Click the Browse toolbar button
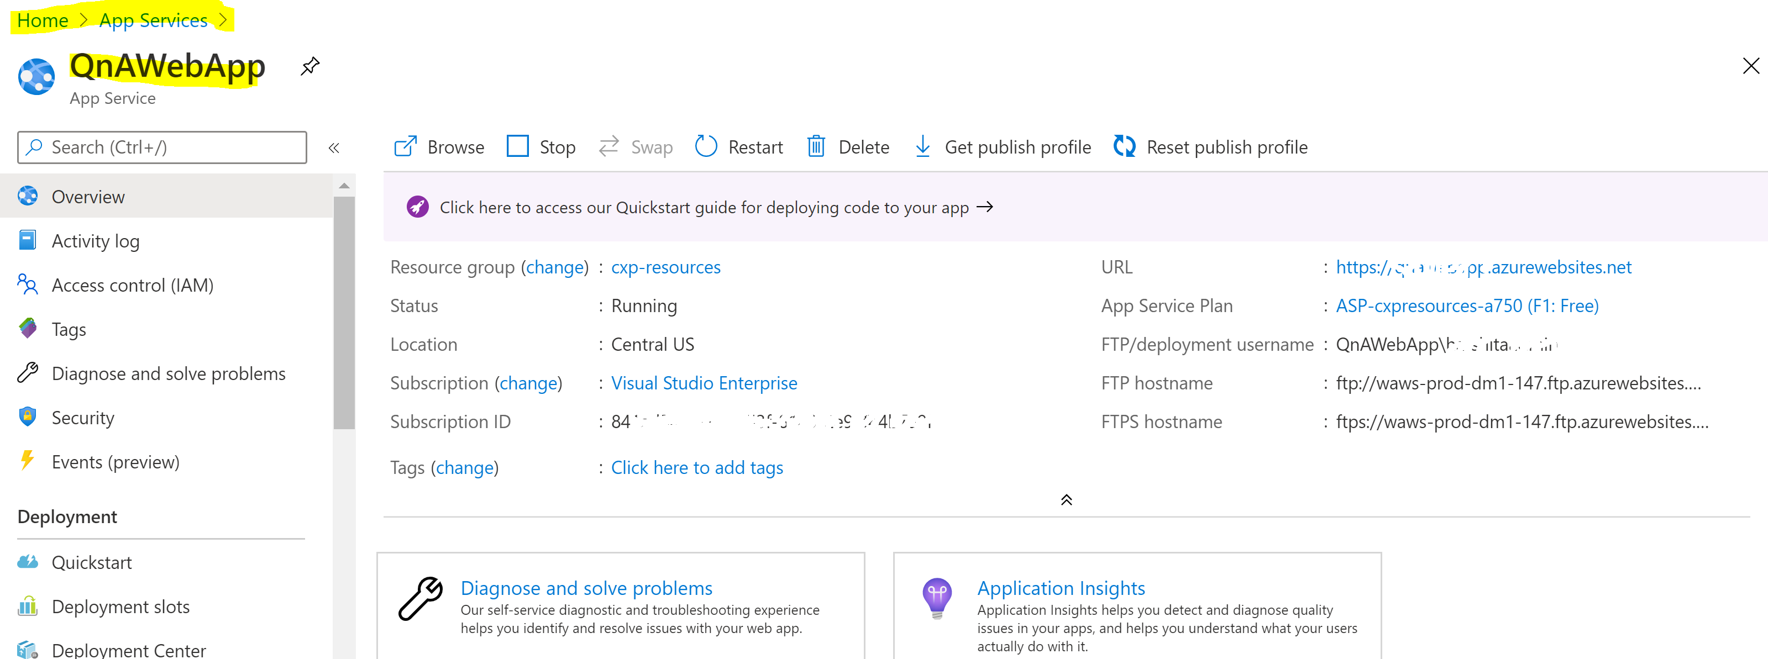Screen dimensions: 1768x659 coord(439,147)
